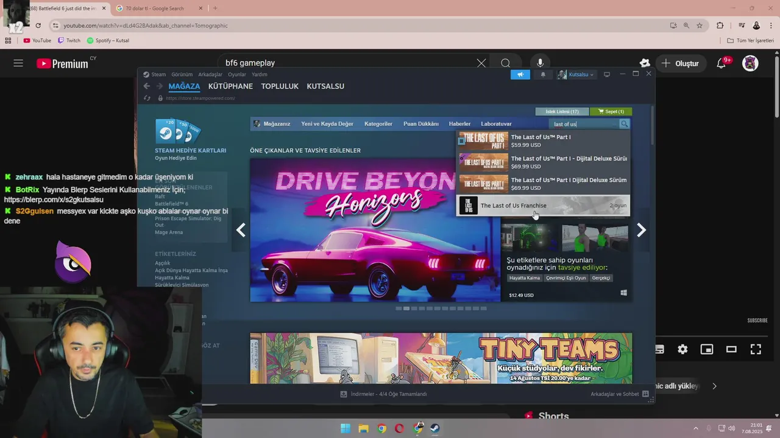Viewport: 780px width, 438px height.
Task: Open Chrome from the taskbar
Action: tap(381, 428)
